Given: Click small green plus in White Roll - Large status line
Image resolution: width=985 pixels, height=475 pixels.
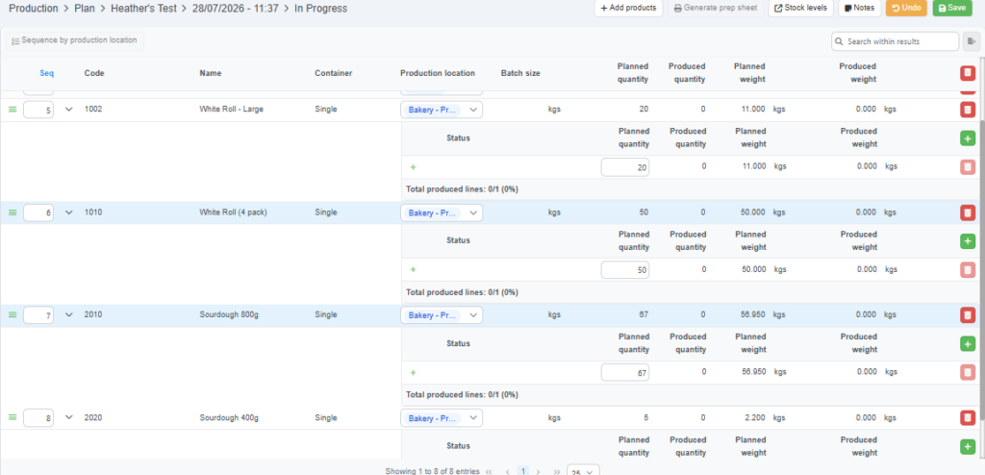Looking at the screenshot, I should pyautogui.click(x=413, y=167).
